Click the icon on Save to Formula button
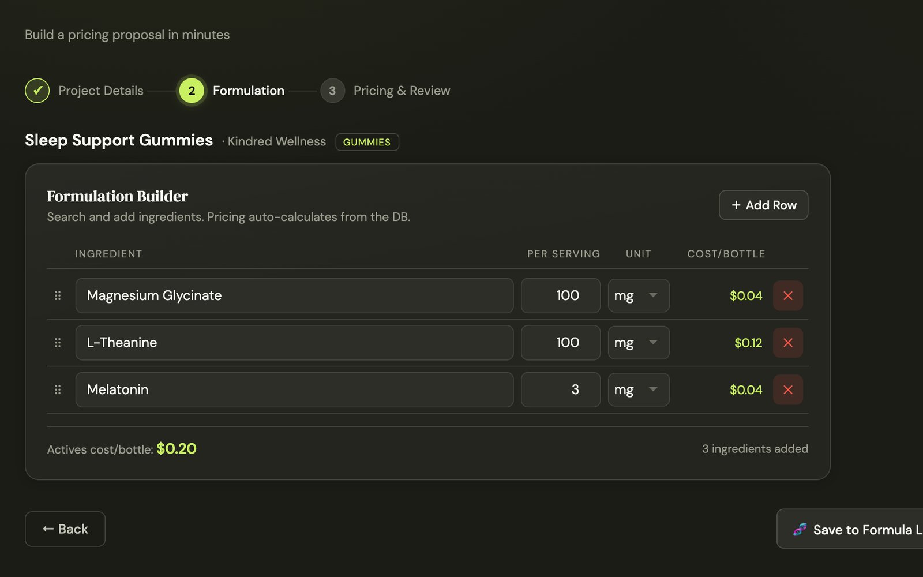Viewport: 923px width, 577px height. [800, 529]
